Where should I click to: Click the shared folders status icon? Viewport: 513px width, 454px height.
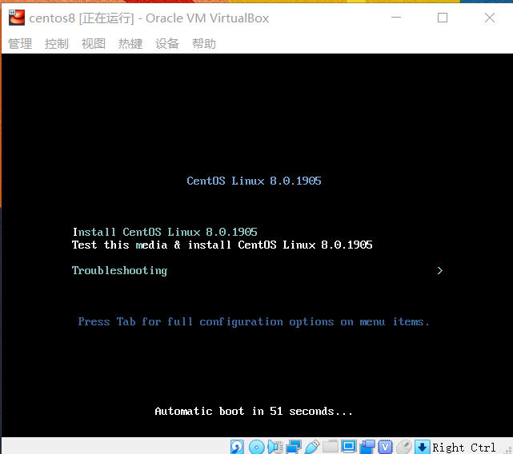331,447
